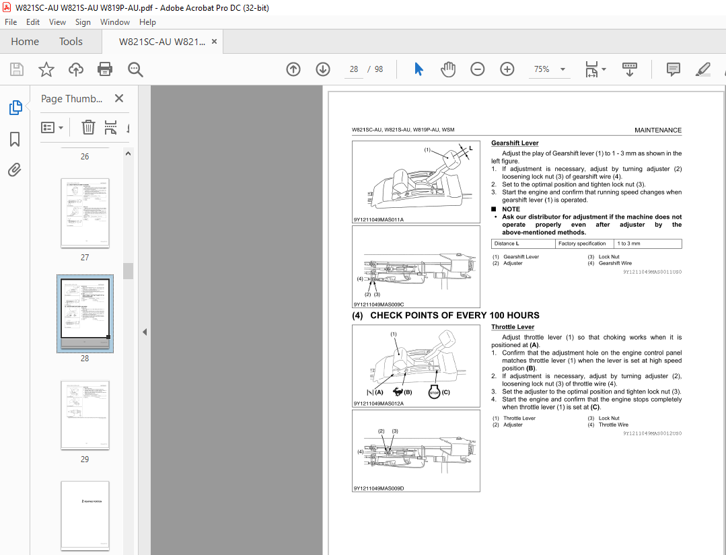Select page 29 thumbnail

[x=85, y=415]
